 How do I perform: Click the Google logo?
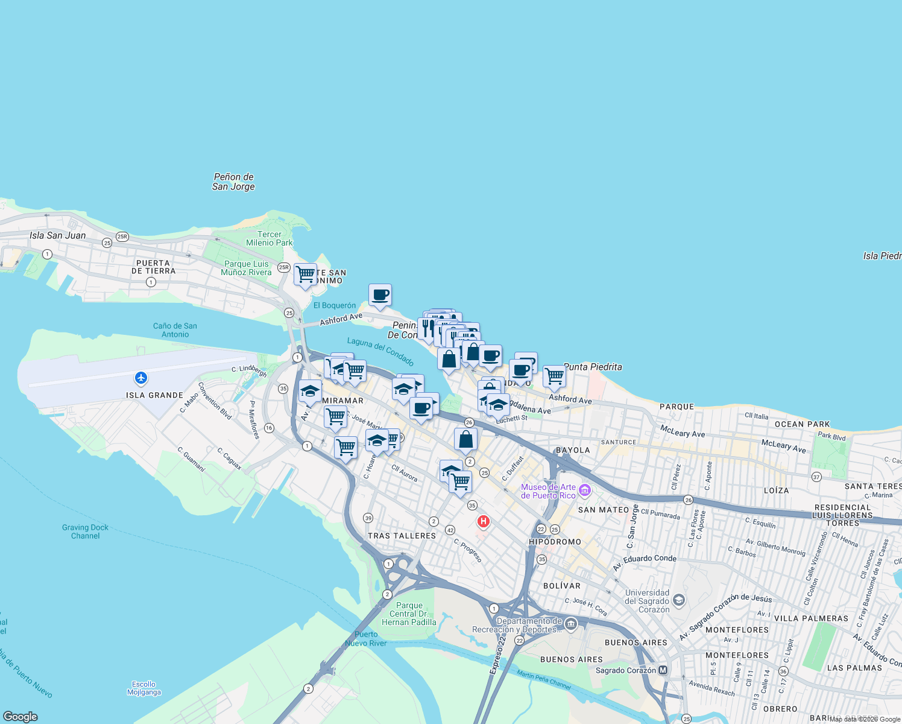click(20, 716)
